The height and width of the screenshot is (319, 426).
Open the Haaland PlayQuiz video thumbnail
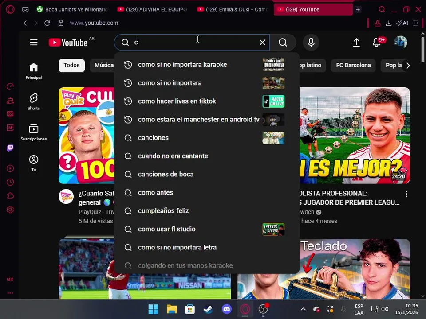coord(87,136)
